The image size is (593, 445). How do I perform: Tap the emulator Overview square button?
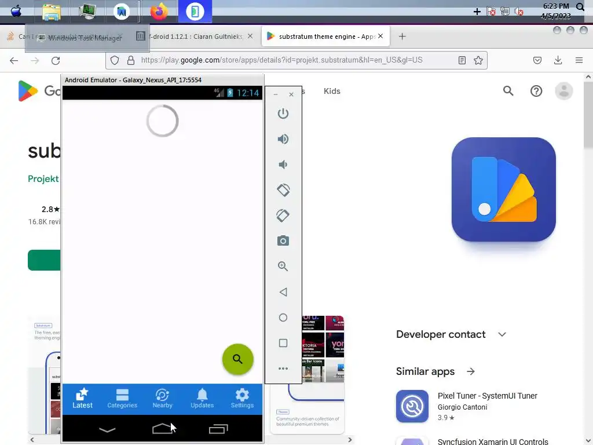click(x=283, y=343)
